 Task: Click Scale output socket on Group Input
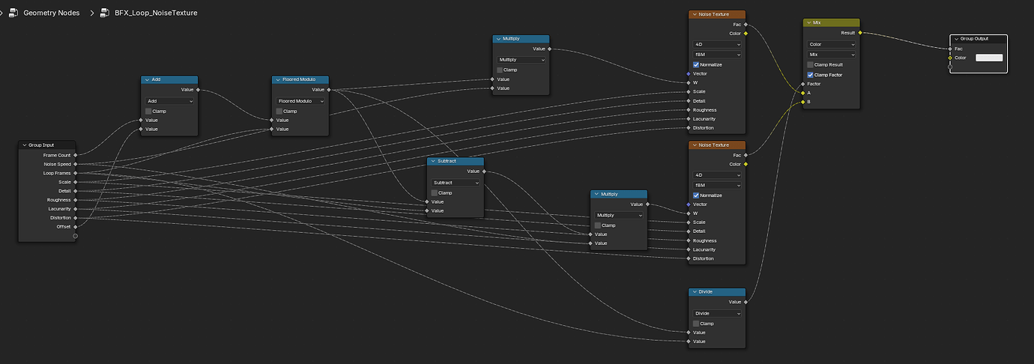(x=76, y=182)
